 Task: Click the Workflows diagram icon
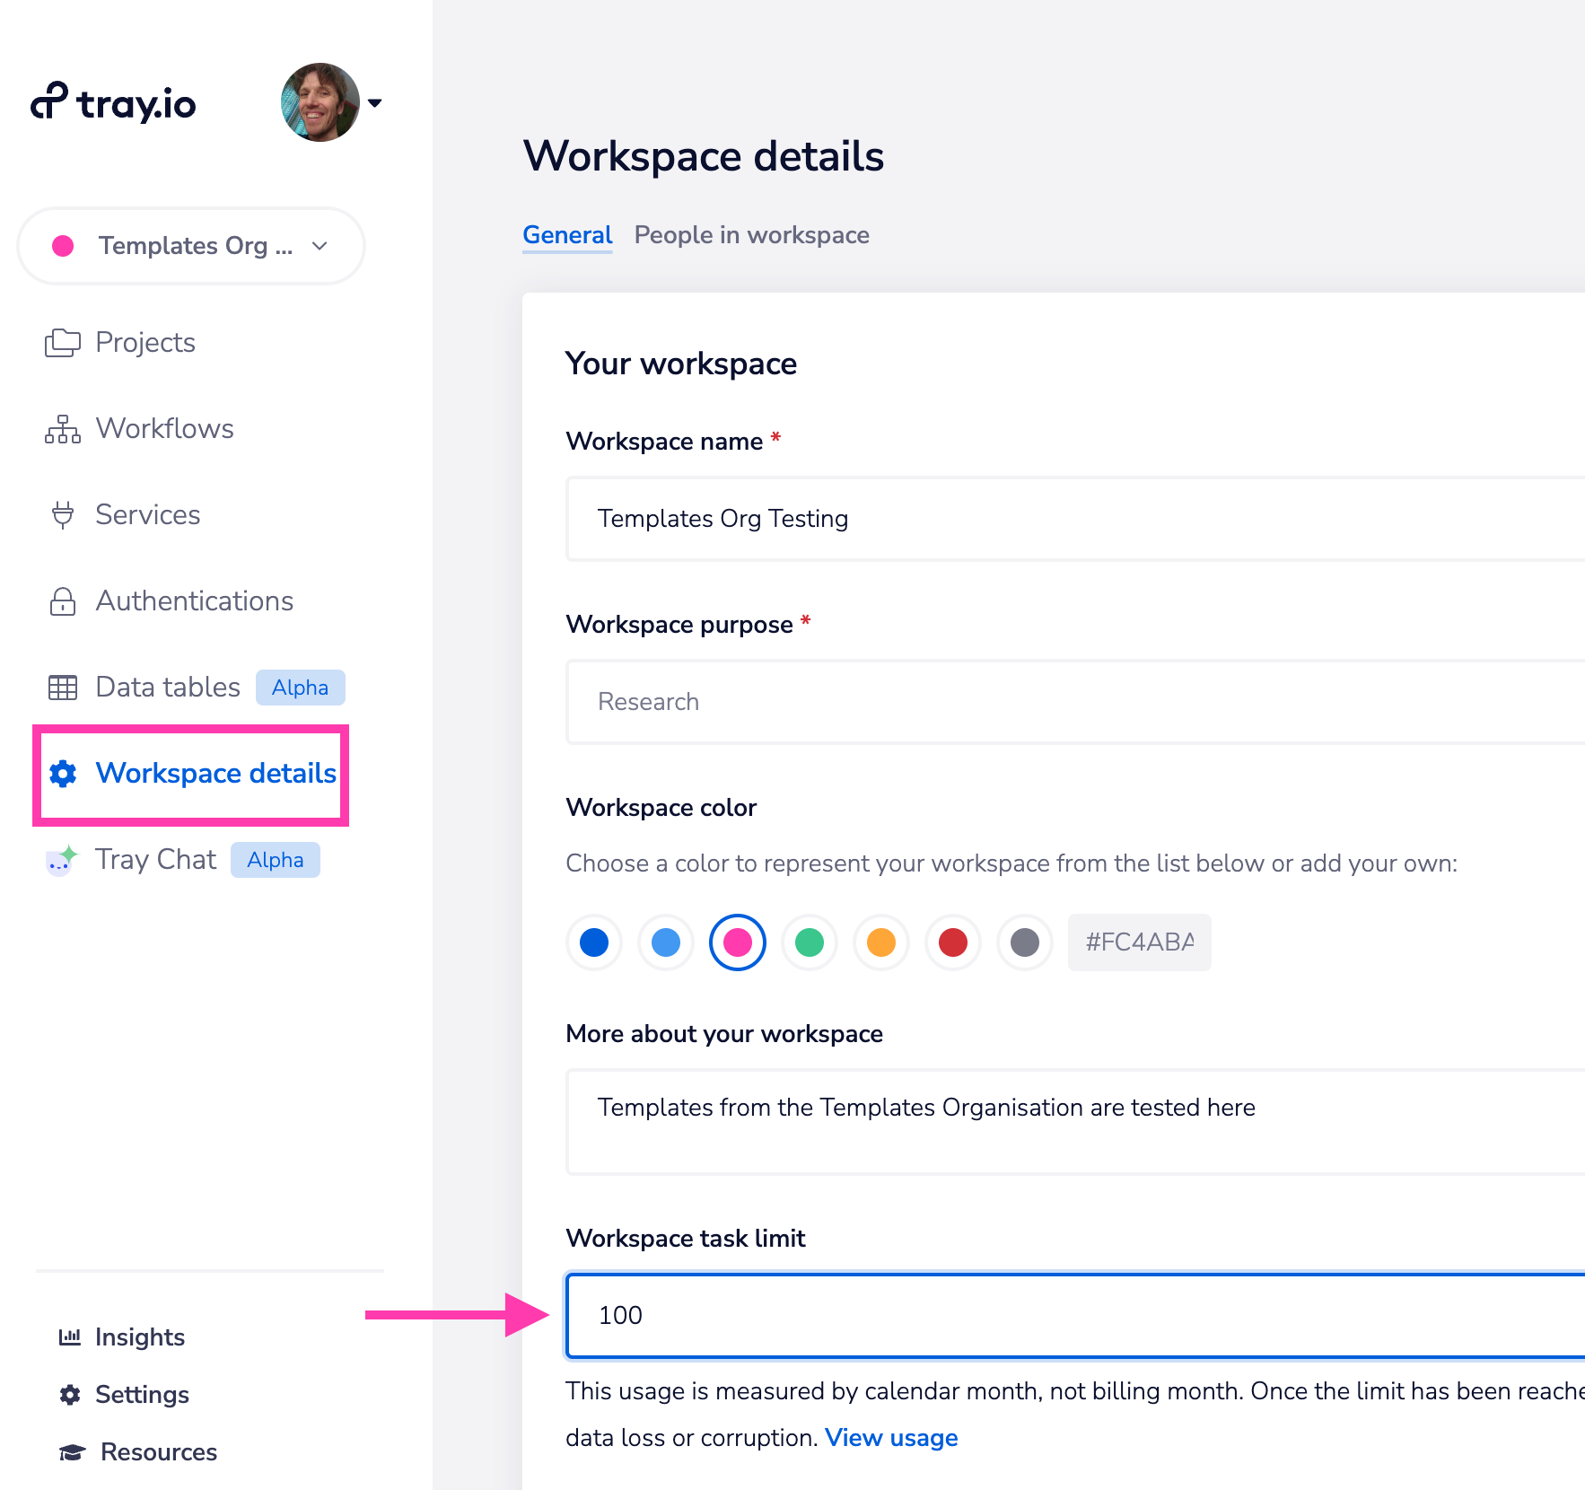(62, 429)
